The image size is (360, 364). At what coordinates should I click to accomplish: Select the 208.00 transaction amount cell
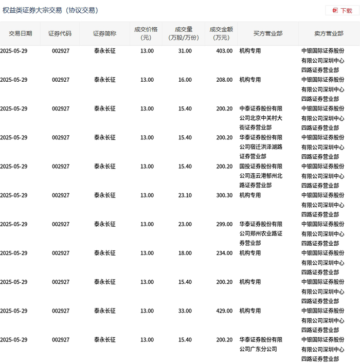click(224, 80)
